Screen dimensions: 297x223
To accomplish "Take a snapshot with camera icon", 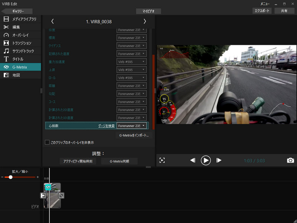I will coord(290,160).
